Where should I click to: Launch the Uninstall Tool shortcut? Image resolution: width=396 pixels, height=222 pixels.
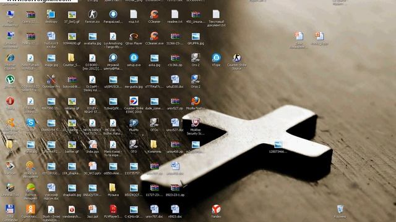[x=10, y=187]
